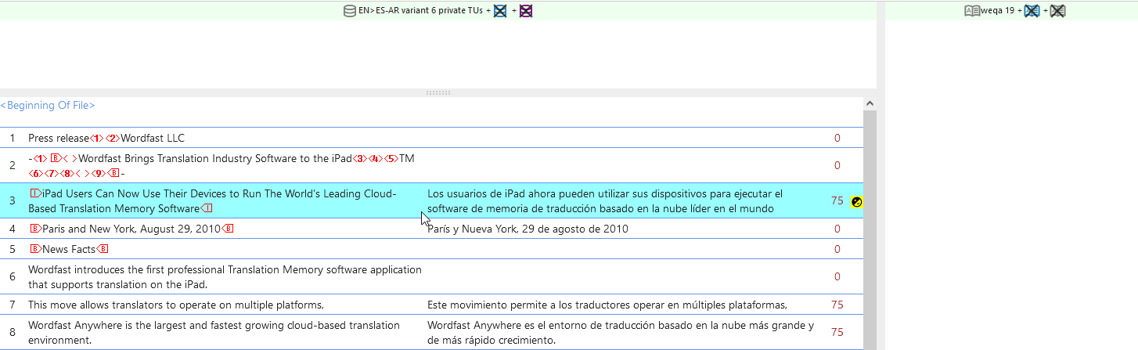The image size is (1138, 350).
Task: Click source segment This move allows translators
Action: [x=176, y=305]
